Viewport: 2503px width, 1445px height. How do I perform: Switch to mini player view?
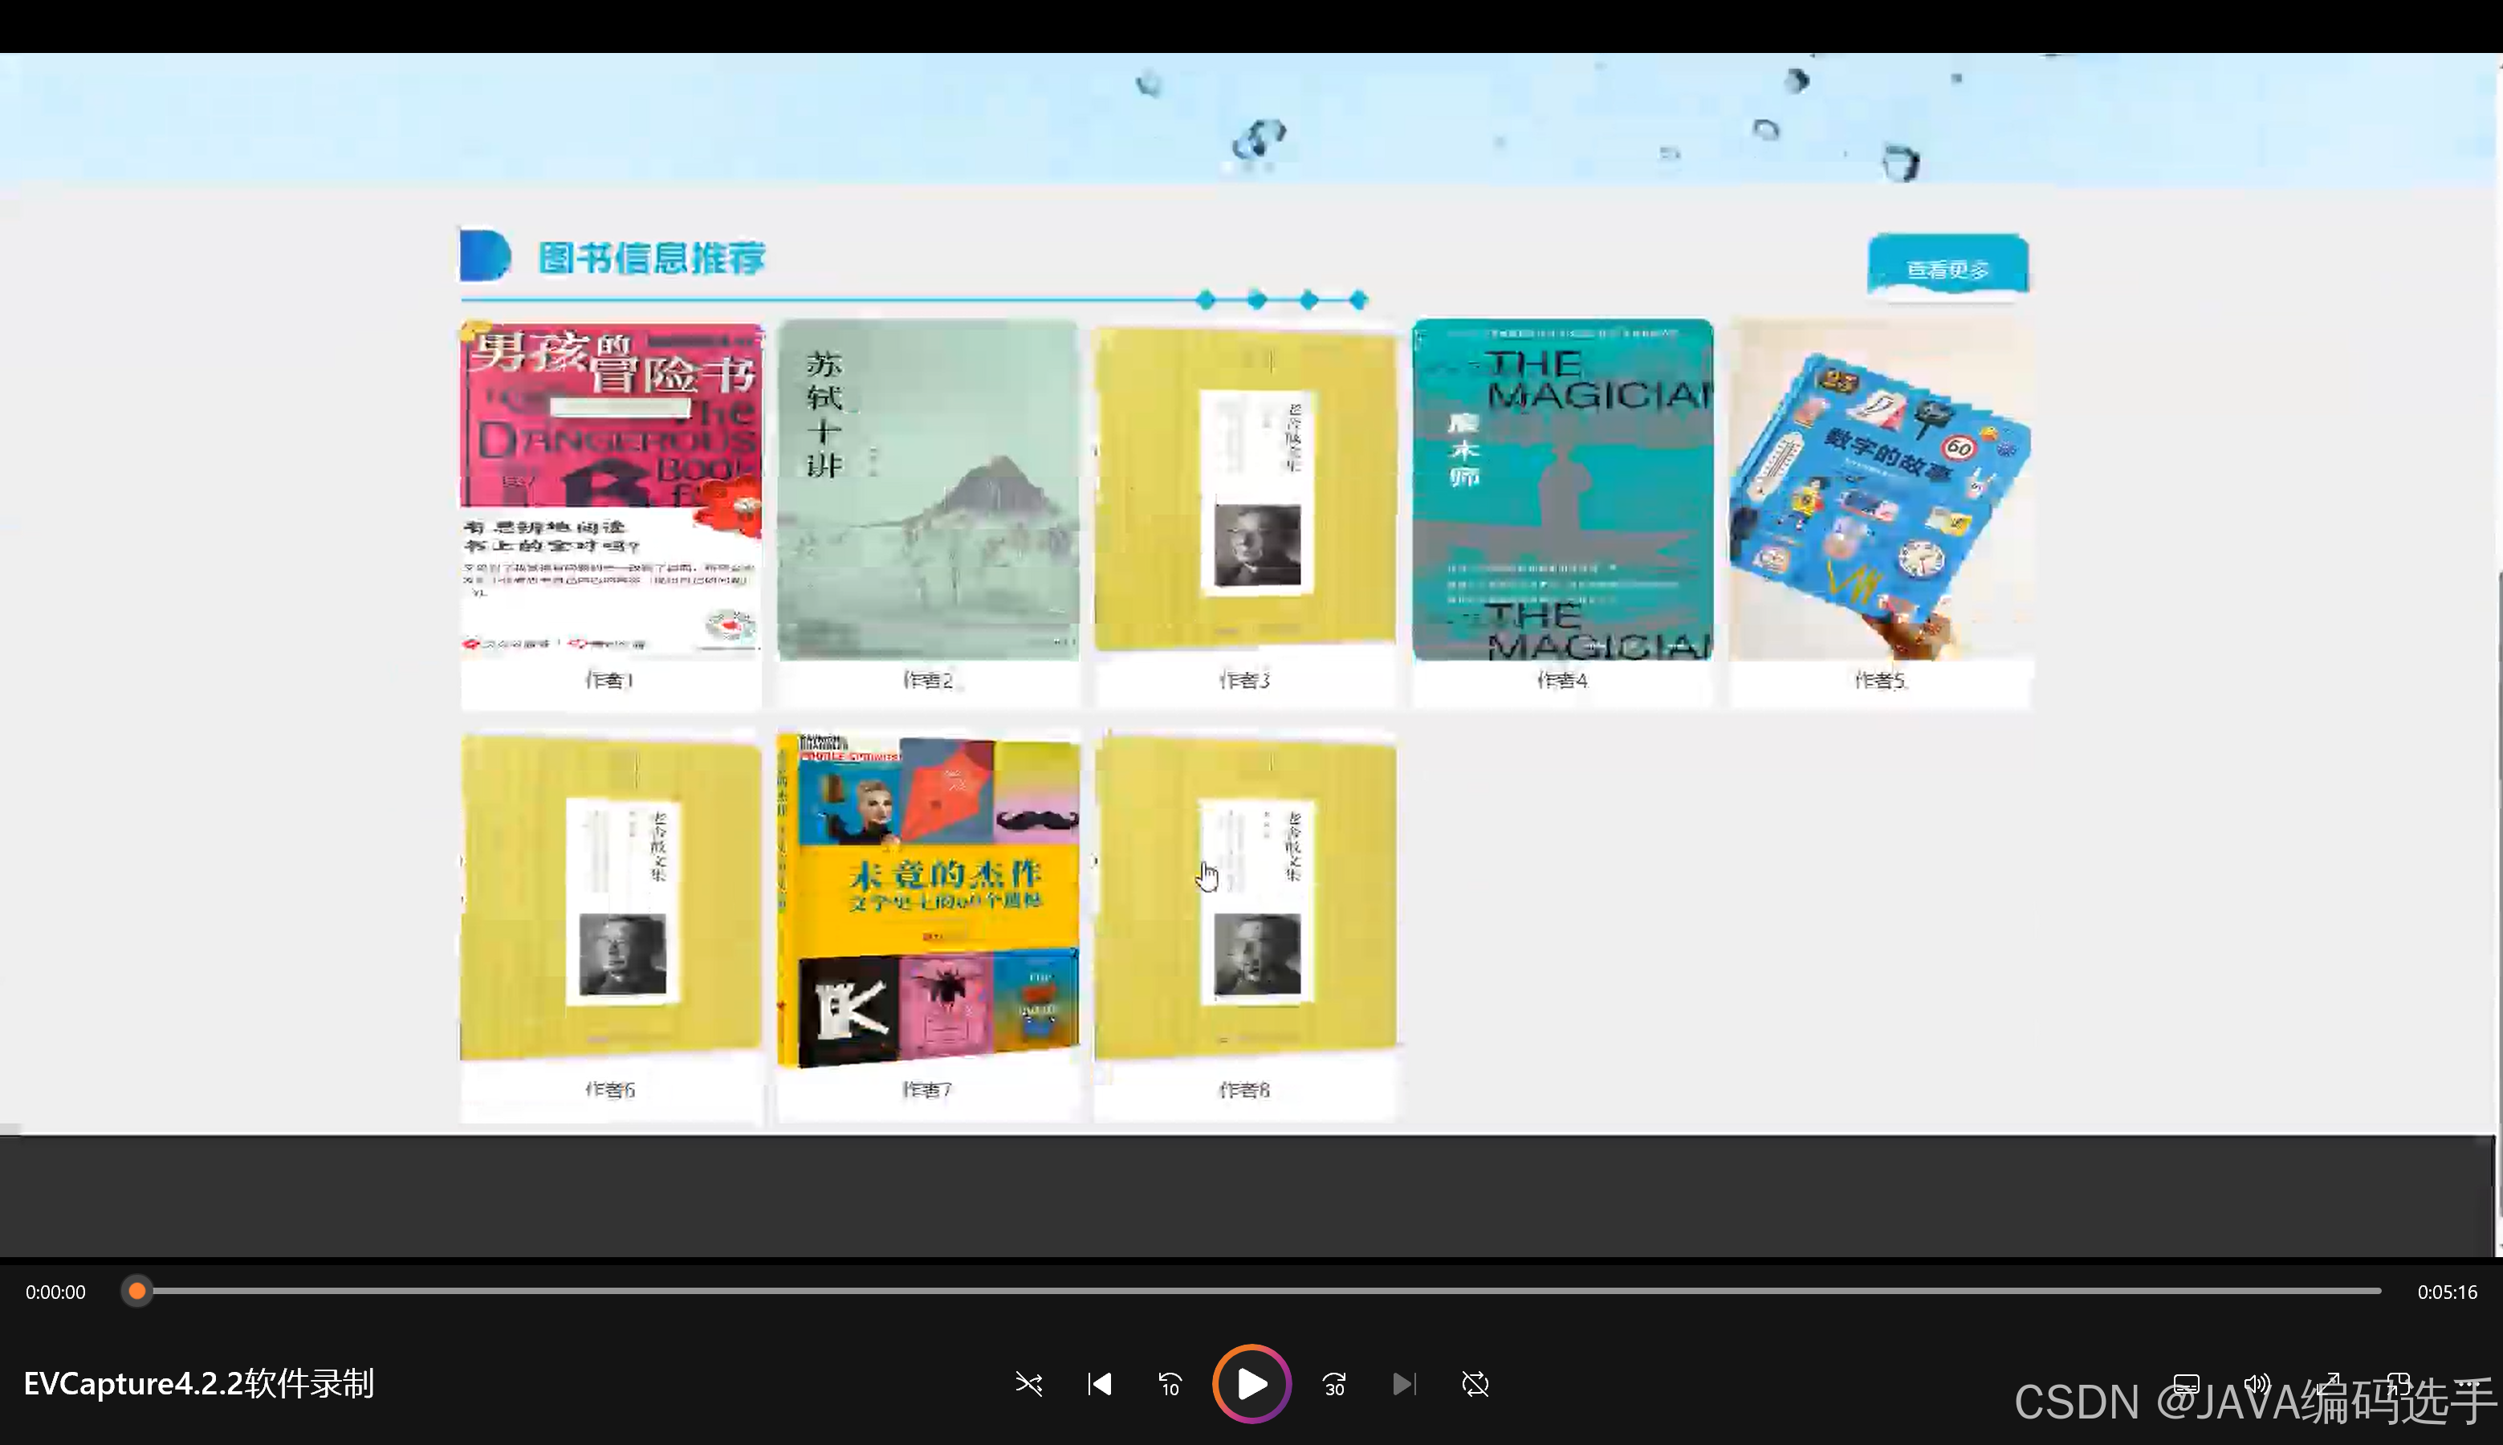2399,1383
